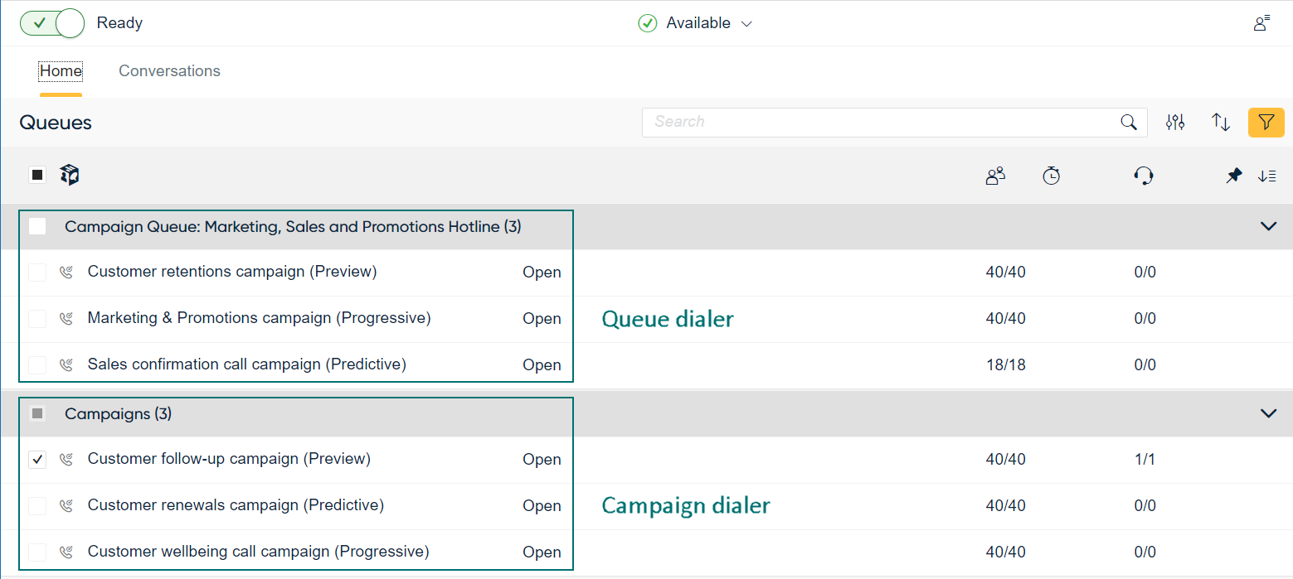Toggle the Ready status switch
Image resolution: width=1293 pixels, height=579 pixels.
pyautogui.click(x=52, y=23)
